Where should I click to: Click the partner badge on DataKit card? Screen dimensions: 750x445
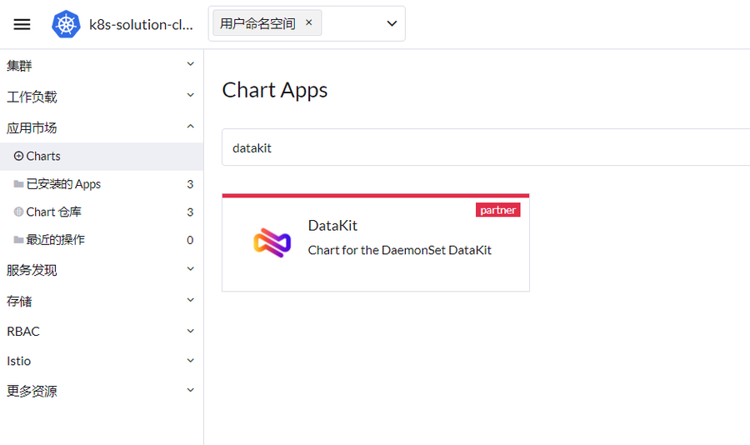pyautogui.click(x=498, y=209)
